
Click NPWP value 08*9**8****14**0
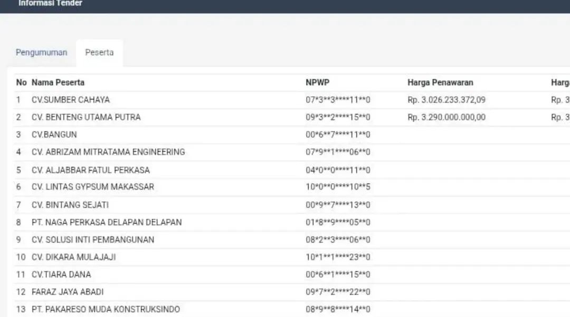338,310
